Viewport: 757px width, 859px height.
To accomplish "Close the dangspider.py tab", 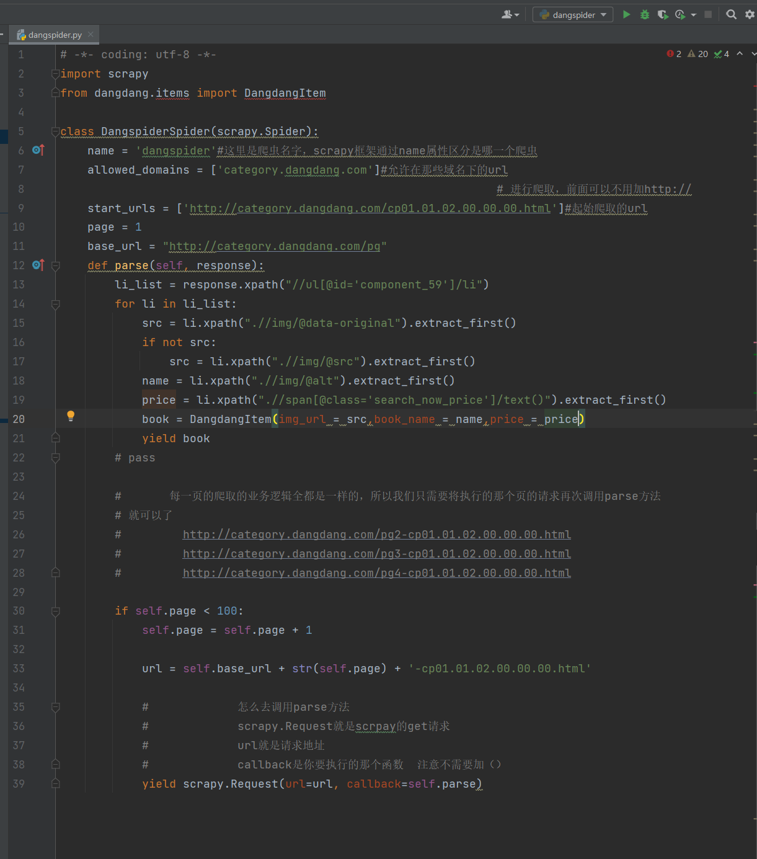I will 91,34.
